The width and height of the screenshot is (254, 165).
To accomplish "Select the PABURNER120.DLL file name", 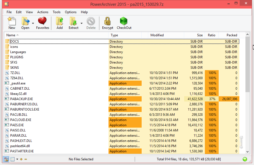I will click(x=24, y=104).
